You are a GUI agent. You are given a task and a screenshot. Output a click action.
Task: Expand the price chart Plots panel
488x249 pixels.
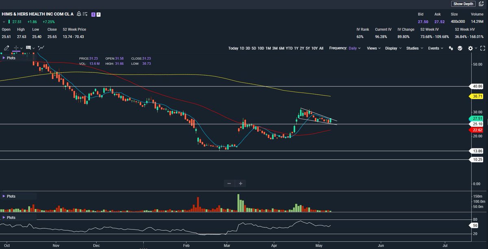[9, 58]
